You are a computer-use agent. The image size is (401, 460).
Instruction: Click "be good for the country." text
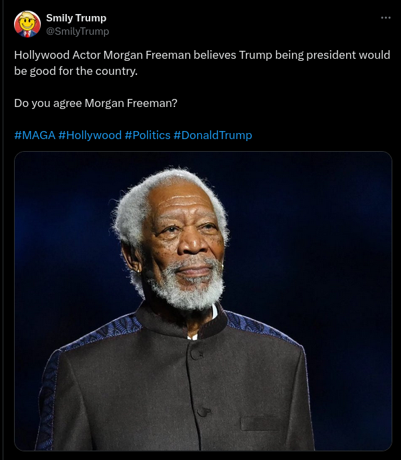76,71
